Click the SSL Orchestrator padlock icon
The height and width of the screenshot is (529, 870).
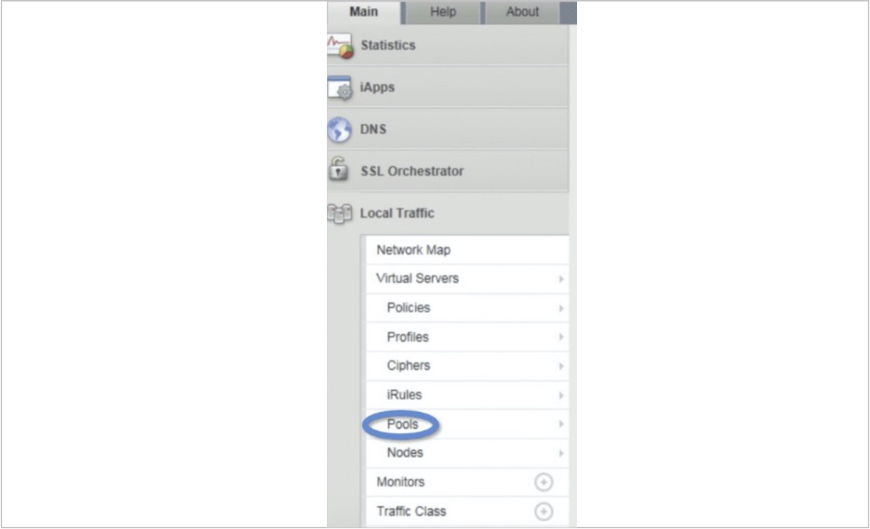[339, 169]
